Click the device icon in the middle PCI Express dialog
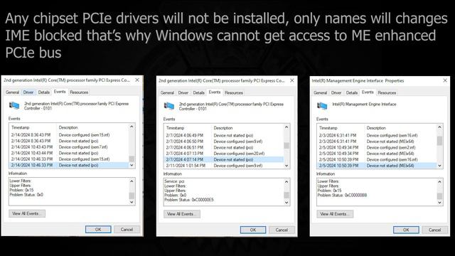Image resolution: width=455 pixels, height=256 pixels. click(169, 106)
